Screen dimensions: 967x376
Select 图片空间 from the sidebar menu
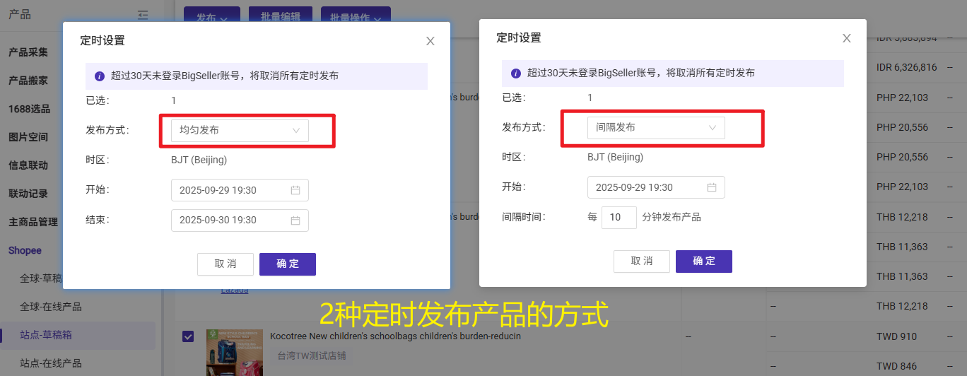click(28, 137)
